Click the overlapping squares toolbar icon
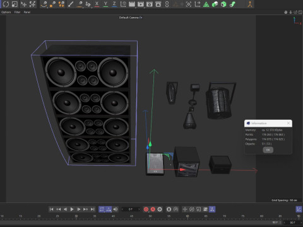The height and width of the screenshot is (227, 303). [x=15, y=4]
